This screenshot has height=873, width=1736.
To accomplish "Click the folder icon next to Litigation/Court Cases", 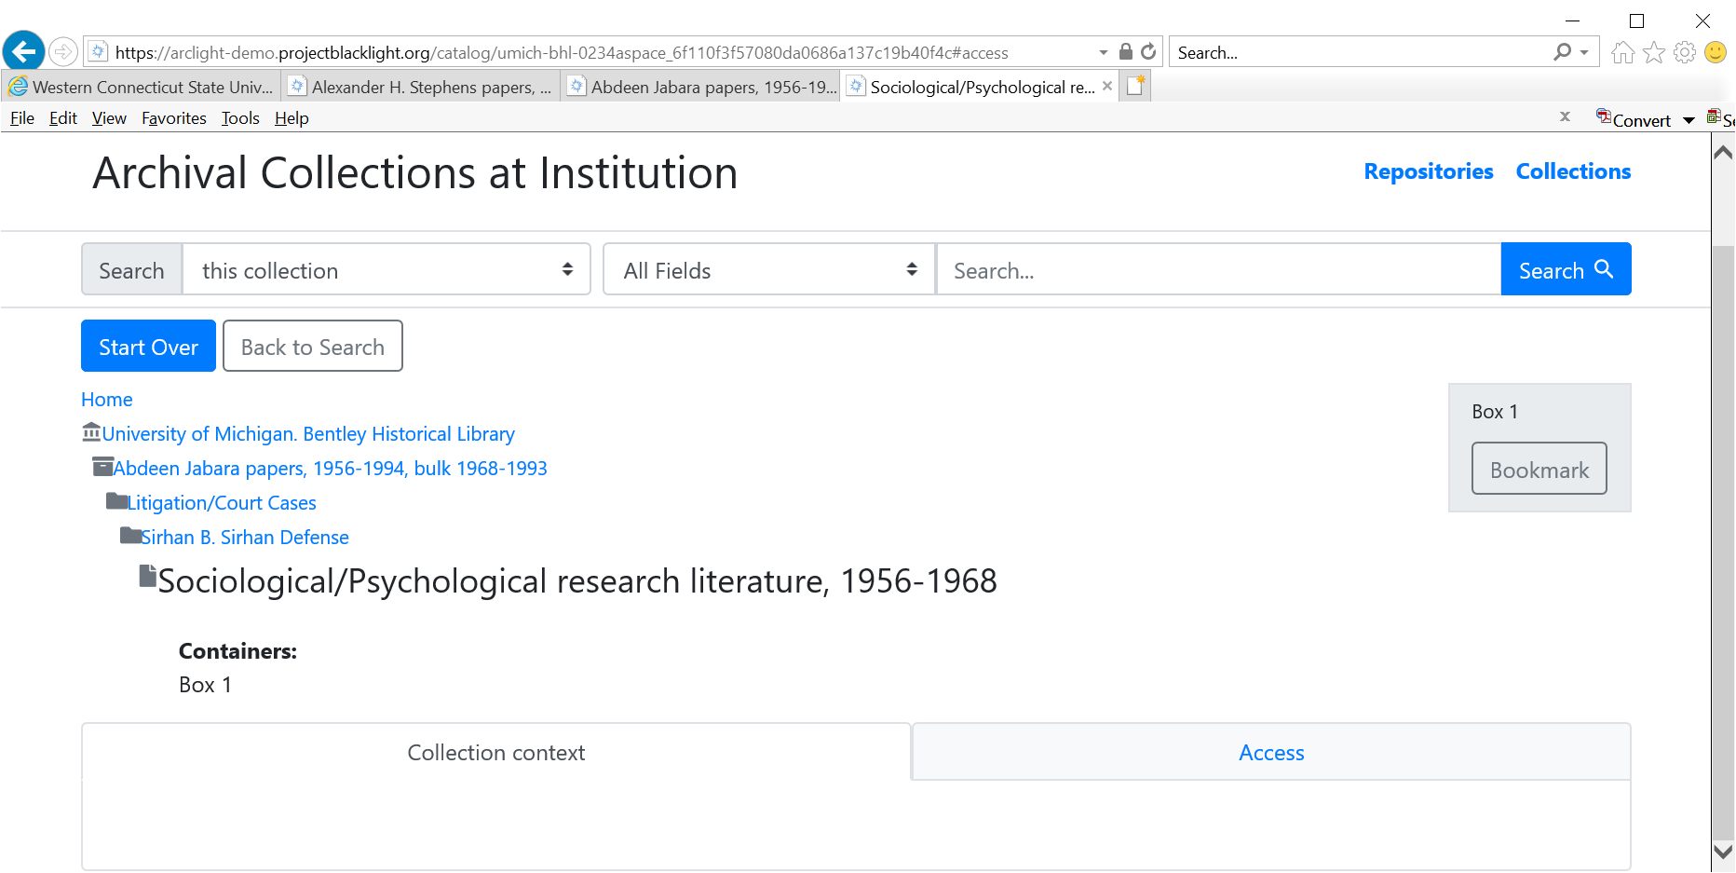I will 115,501.
